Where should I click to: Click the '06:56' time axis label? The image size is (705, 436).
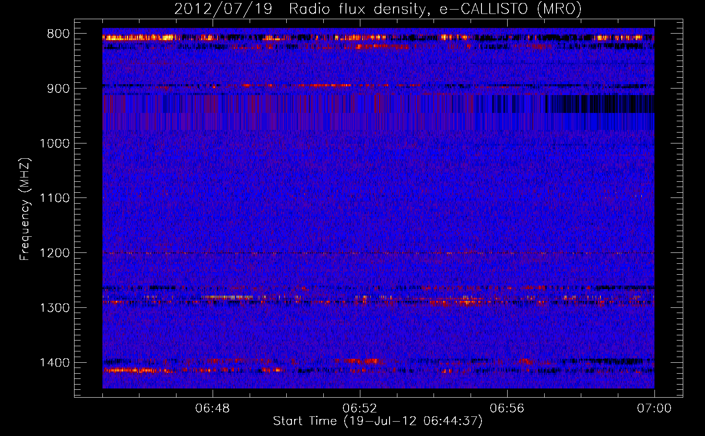point(507,409)
